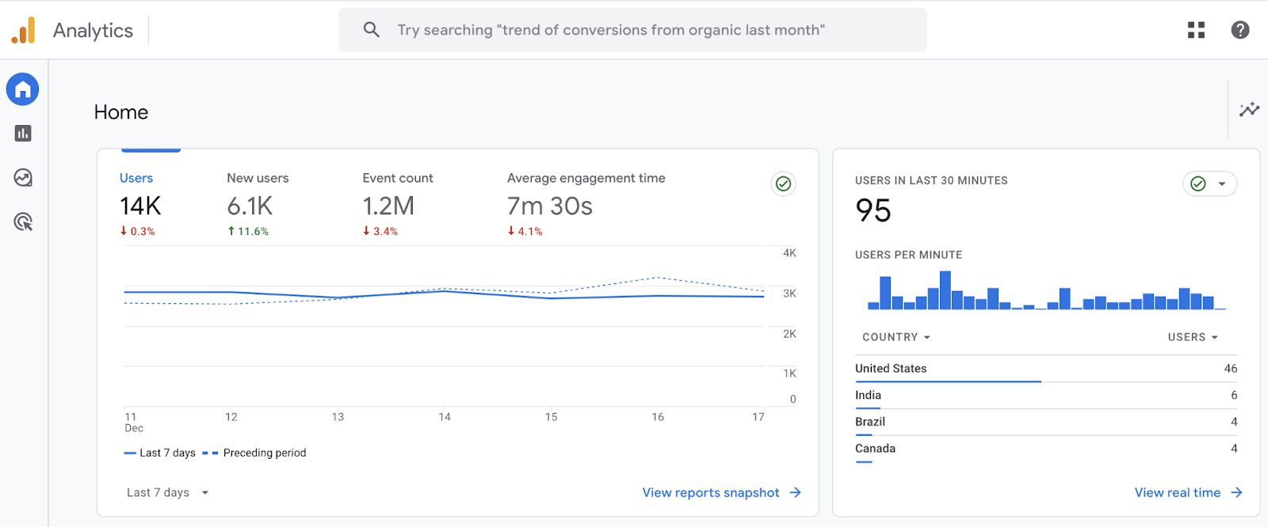Open the help question mark icon
Screen dimensions: 1268x527
(1239, 30)
